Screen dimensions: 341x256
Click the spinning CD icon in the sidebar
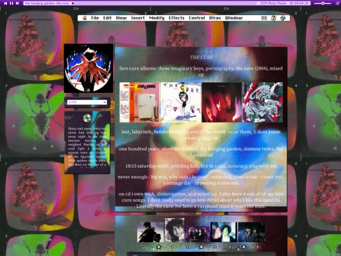pos(87,118)
